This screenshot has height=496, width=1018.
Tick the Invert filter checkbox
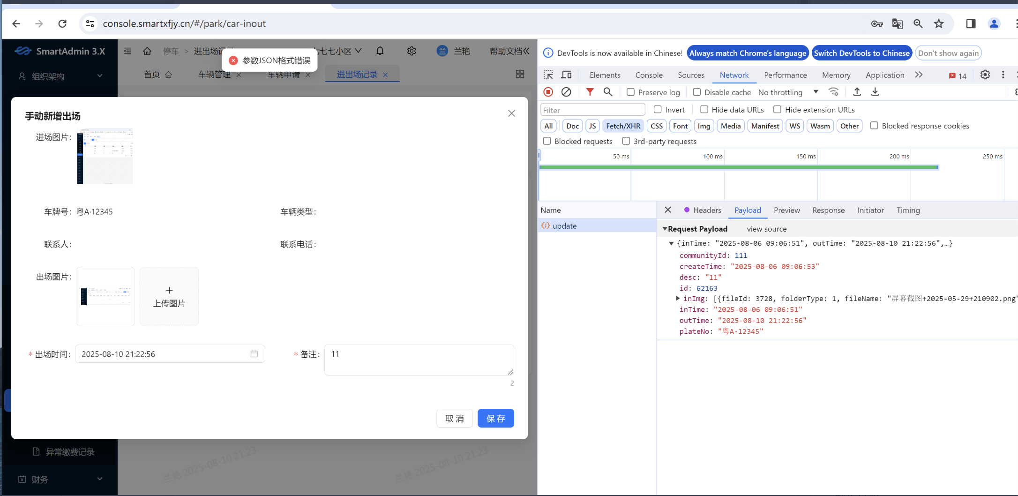click(x=658, y=110)
